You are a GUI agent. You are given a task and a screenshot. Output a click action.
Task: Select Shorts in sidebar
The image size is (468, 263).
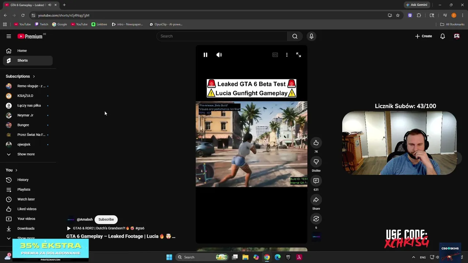tap(28, 60)
